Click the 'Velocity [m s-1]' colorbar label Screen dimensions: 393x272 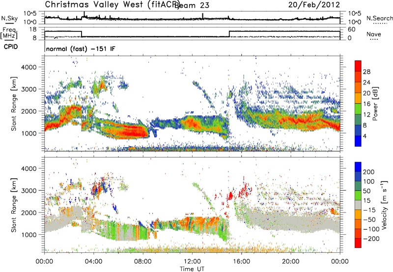click(384, 205)
